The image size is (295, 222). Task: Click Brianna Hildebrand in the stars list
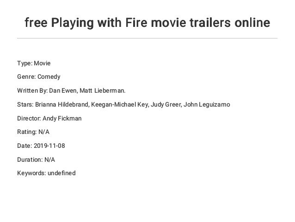[x=61, y=104]
